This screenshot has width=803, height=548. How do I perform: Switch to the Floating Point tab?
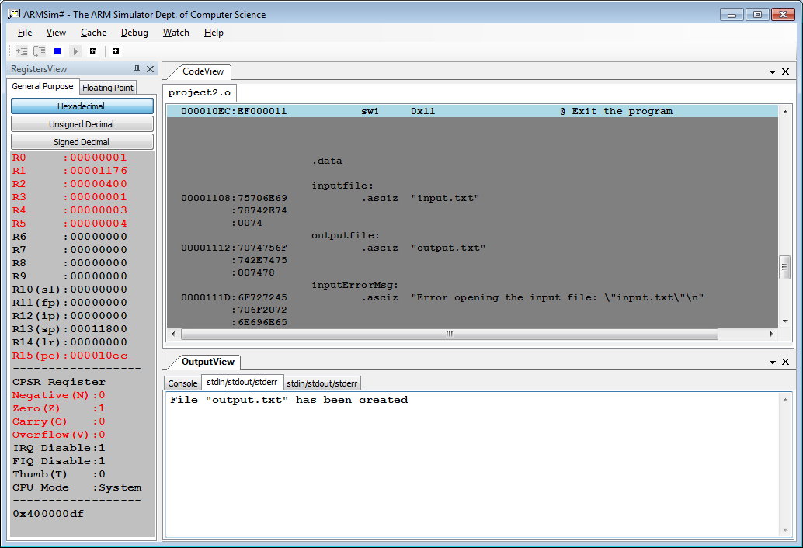pos(108,88)
